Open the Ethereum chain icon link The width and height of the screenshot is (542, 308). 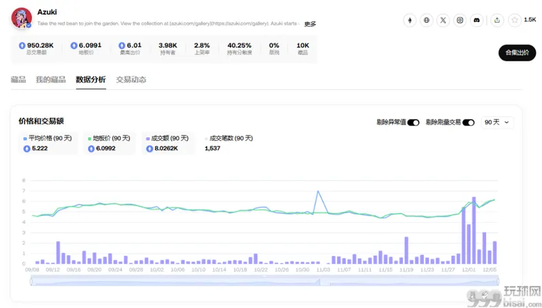point(410,20)
